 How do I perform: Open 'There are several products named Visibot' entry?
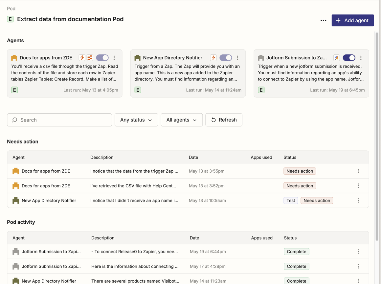[135, 281]
